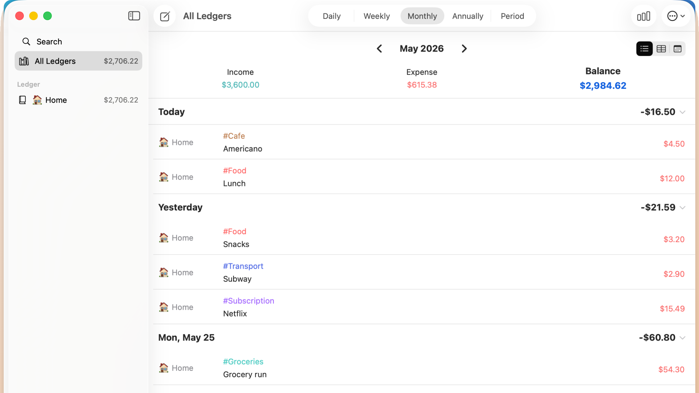Select the Annually tab
The width and height of the screenshot is (699, 393).
467,16
